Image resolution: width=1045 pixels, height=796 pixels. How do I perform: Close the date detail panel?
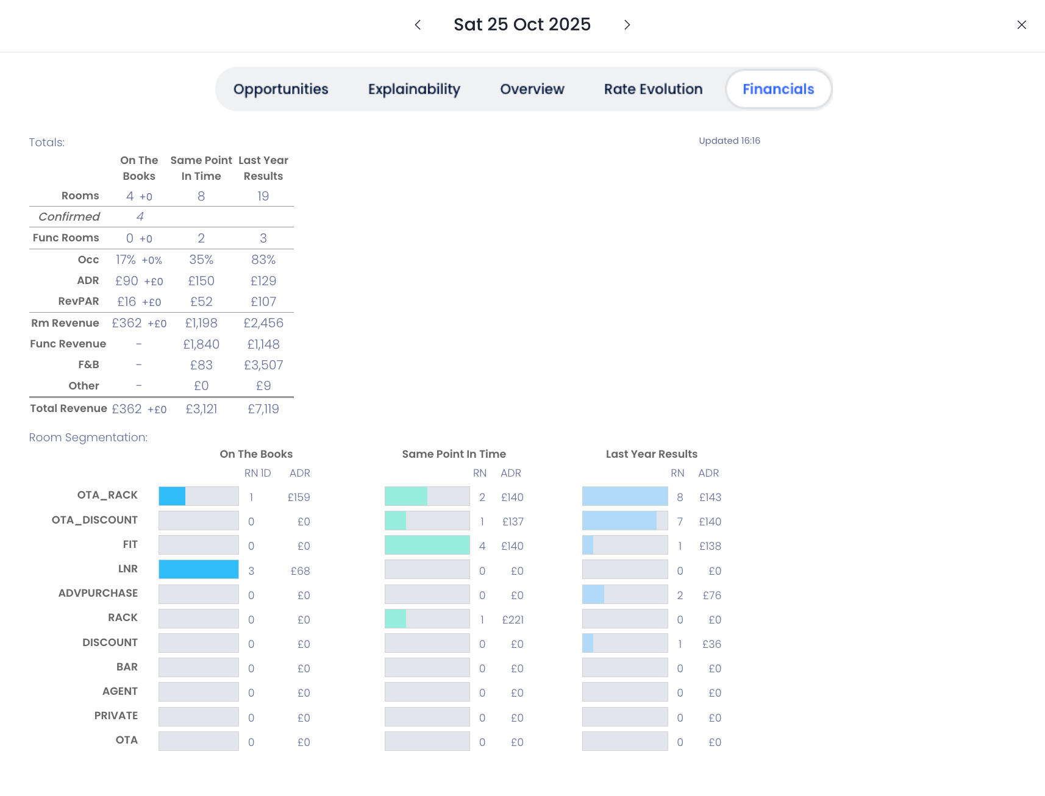(x=1021, y=25)
